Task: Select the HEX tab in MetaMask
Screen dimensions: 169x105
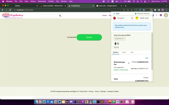Action: tap(132, 52)
